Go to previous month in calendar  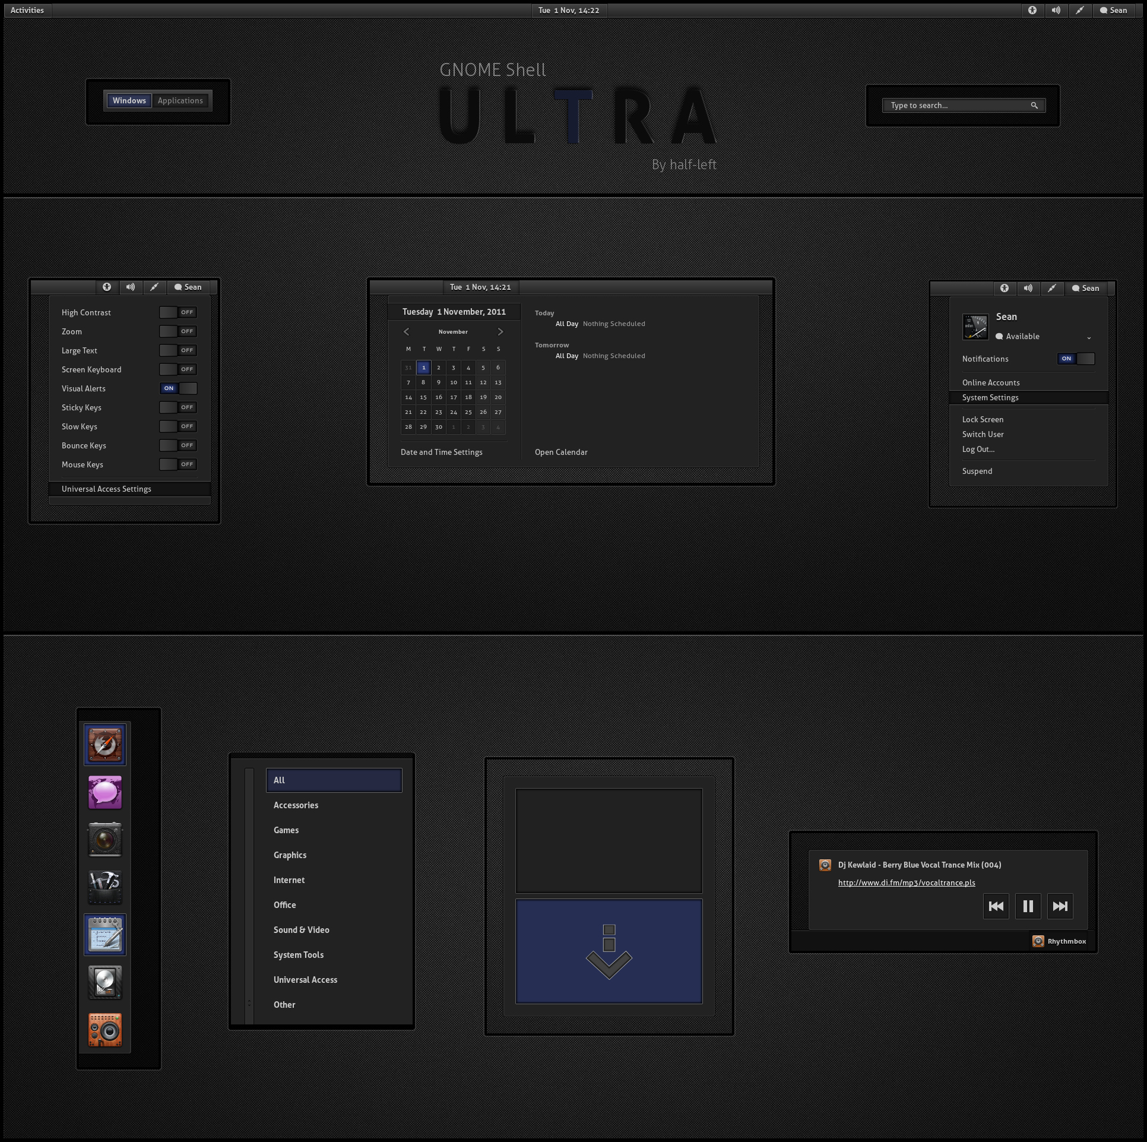pos(407,332)
